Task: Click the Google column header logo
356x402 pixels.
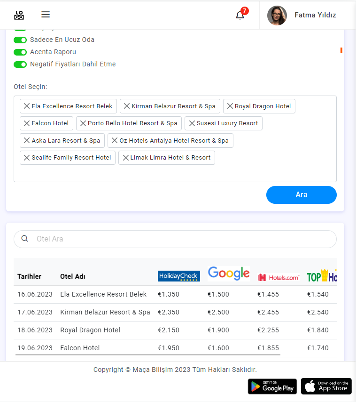Action: tap(229, 273)
